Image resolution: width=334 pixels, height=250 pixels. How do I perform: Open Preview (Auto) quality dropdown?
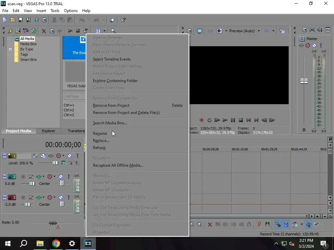[259, 31]
